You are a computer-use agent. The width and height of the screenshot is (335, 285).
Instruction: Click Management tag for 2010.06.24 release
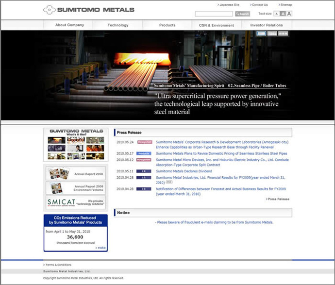[x=145, y=142]
